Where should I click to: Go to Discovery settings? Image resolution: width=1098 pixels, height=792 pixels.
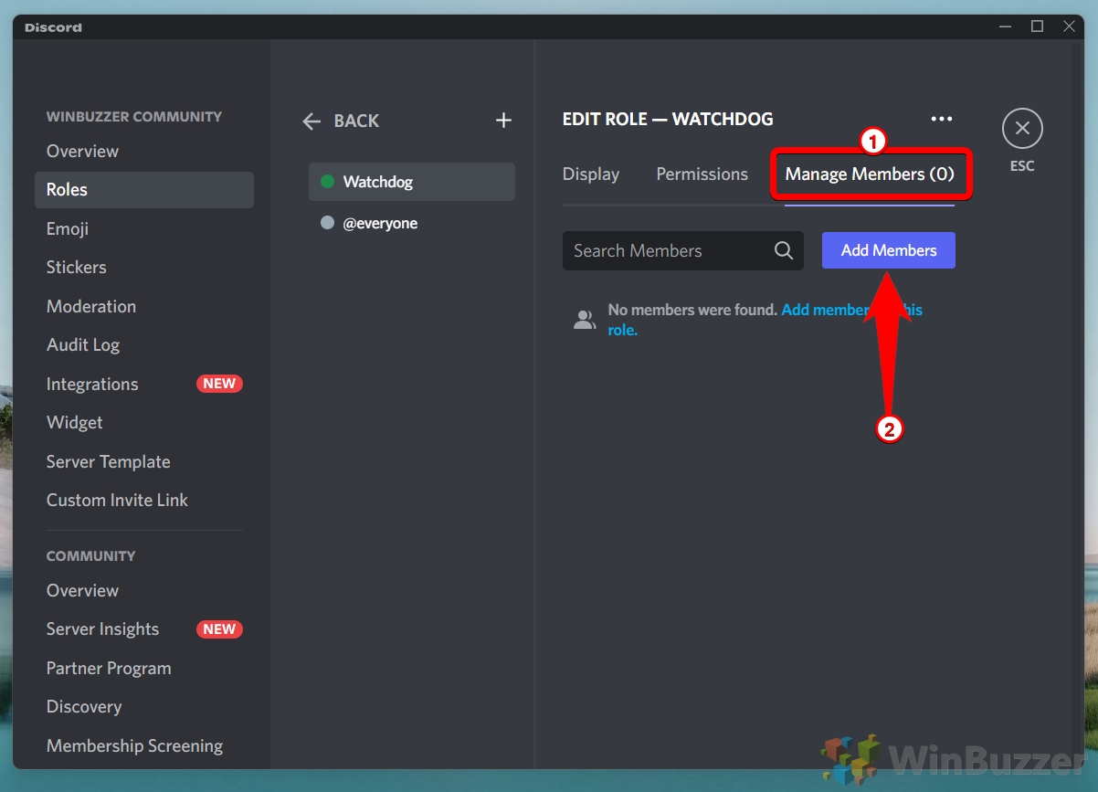pos(144,706)
